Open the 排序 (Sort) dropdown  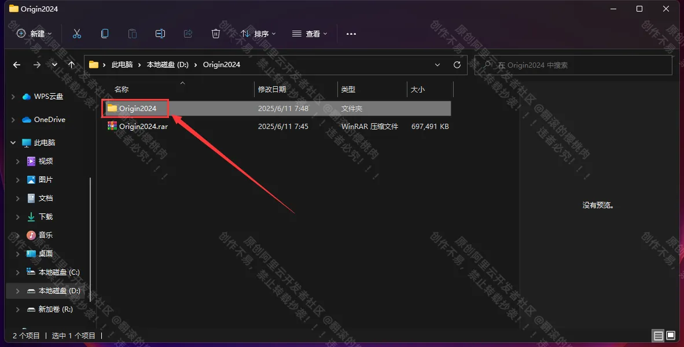coord(258,34)
